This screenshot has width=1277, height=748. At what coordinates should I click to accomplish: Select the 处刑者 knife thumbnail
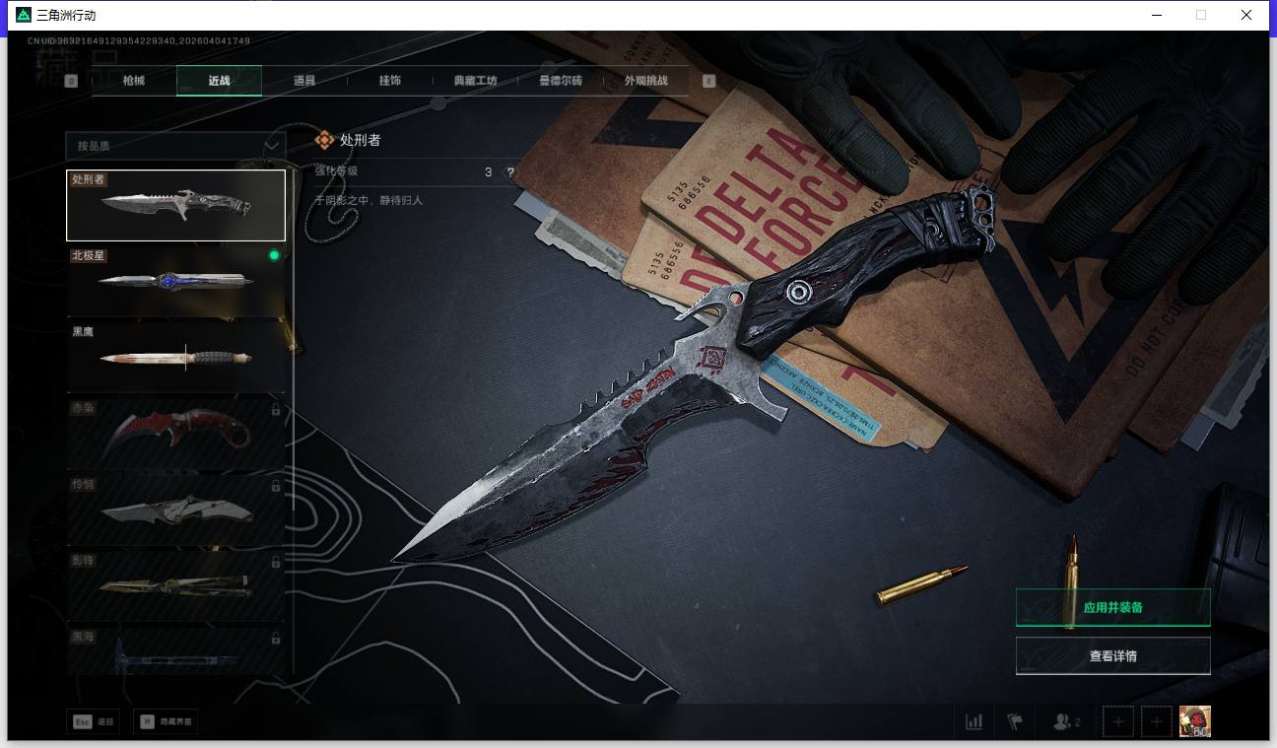click(175, 205)
